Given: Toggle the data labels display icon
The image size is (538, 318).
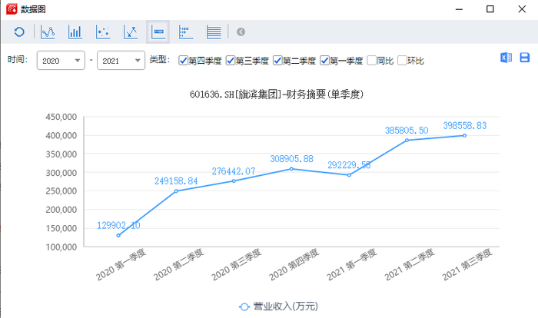Looking at the screenshot, I should pyautogui.click(x=158, y=32).
